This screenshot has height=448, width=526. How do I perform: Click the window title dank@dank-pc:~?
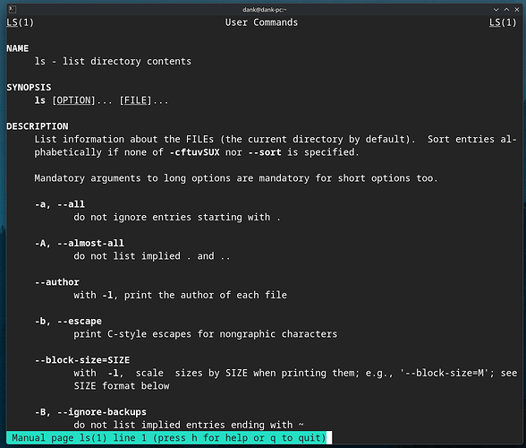pyautogui.click(x=265, y=10)
